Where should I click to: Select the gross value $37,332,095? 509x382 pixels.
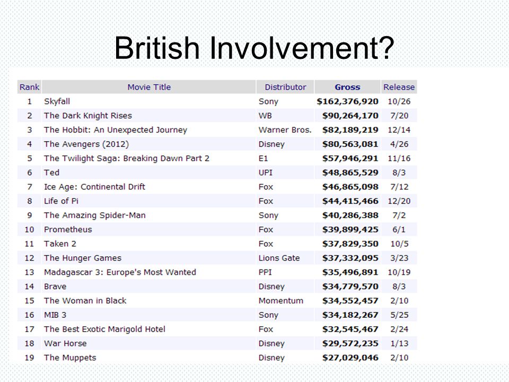coord(350,258)
